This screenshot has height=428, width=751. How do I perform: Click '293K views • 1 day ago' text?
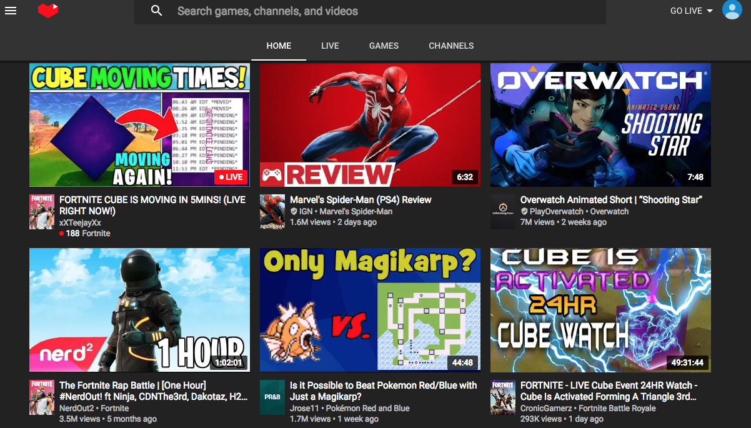[562, 419]
